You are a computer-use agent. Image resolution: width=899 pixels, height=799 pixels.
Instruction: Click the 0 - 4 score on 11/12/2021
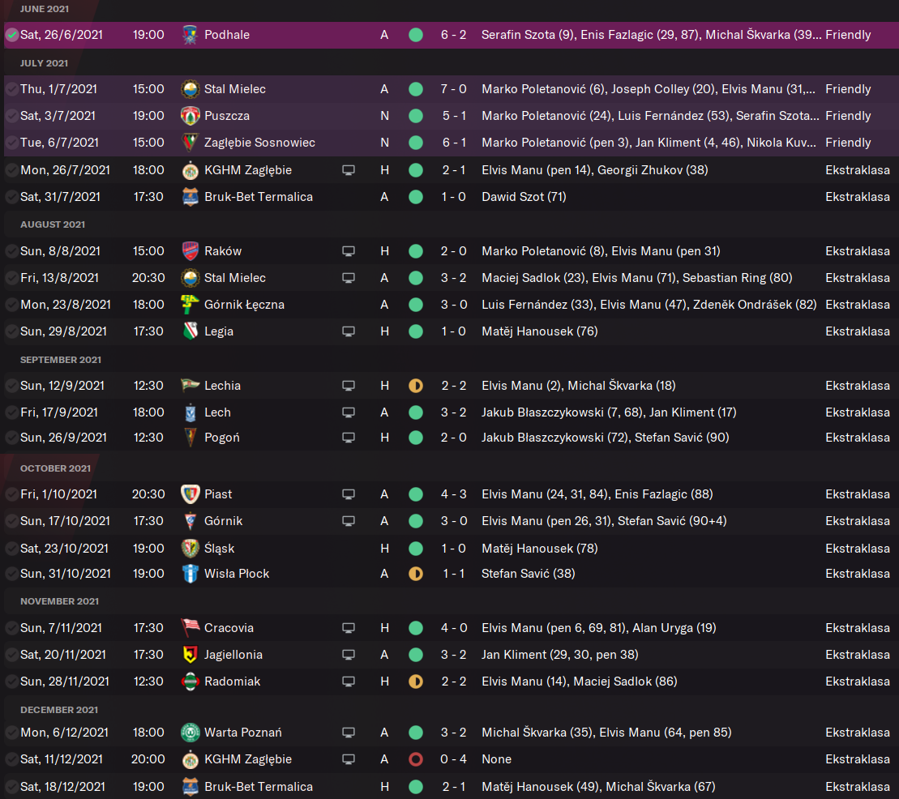coord(453,759)
